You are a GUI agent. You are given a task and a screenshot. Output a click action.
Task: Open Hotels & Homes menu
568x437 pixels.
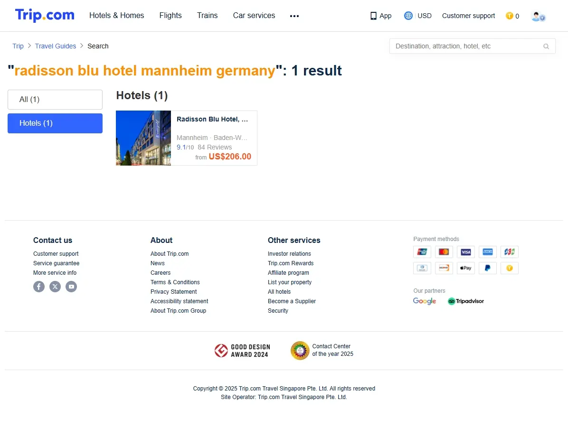[x=117, y=16]
